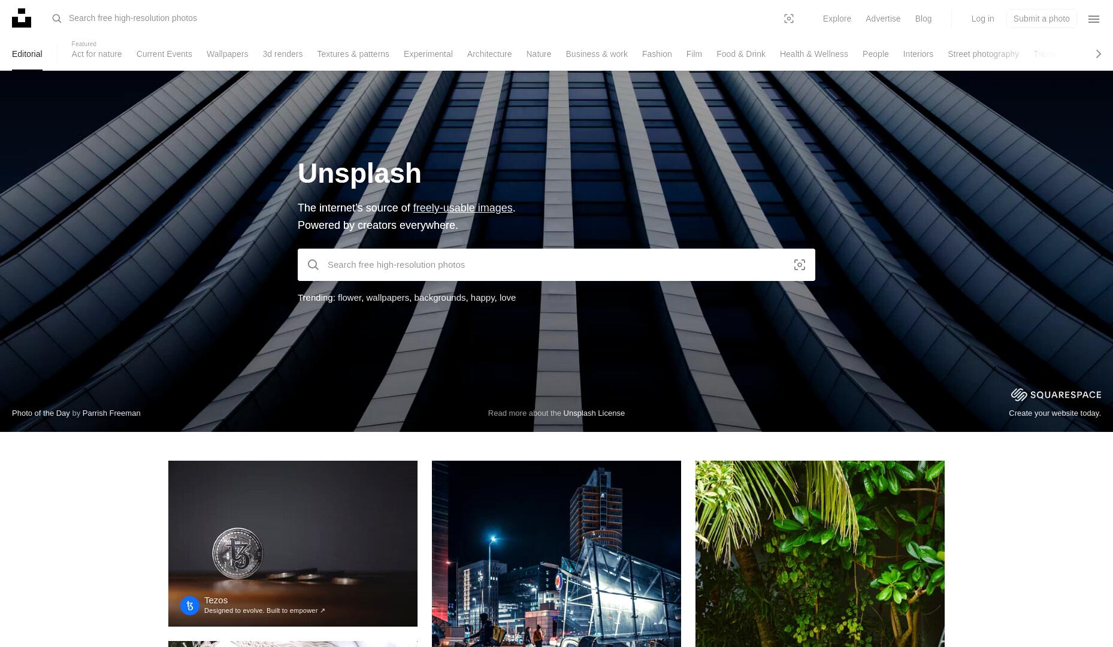Open Unsplash License link

coord(594,413)
